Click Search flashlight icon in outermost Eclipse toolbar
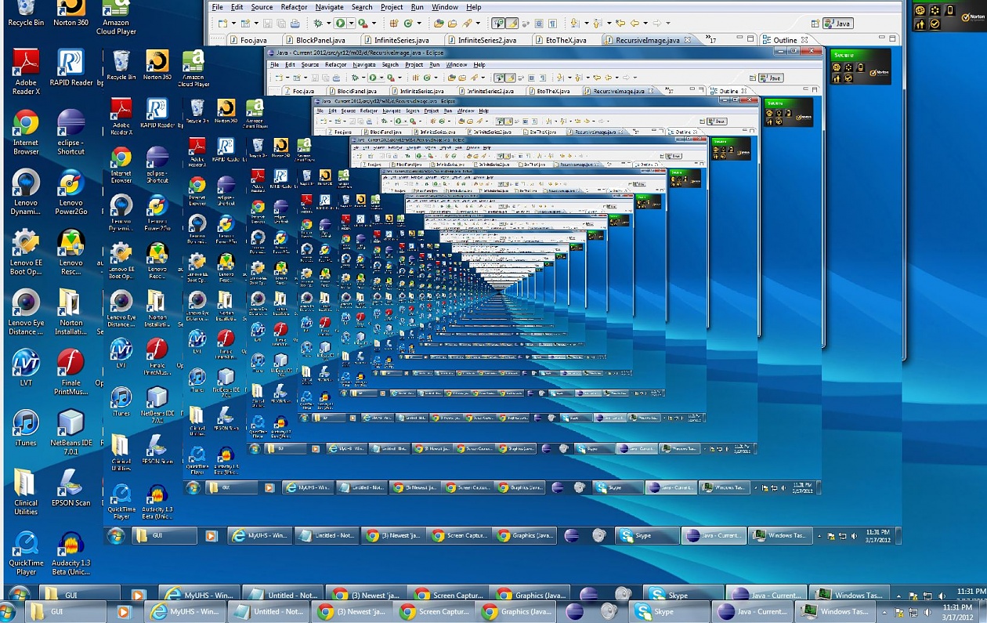Screen dimensions: 987x623 click(467, 24)
